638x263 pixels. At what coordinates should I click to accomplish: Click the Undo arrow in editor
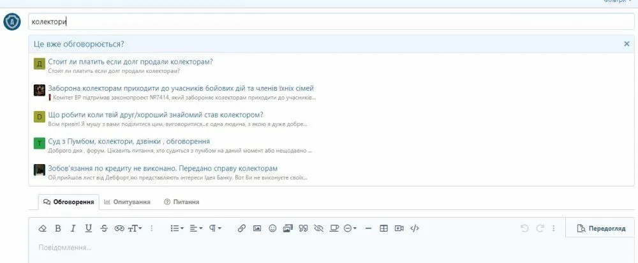(x=524, y=229)
